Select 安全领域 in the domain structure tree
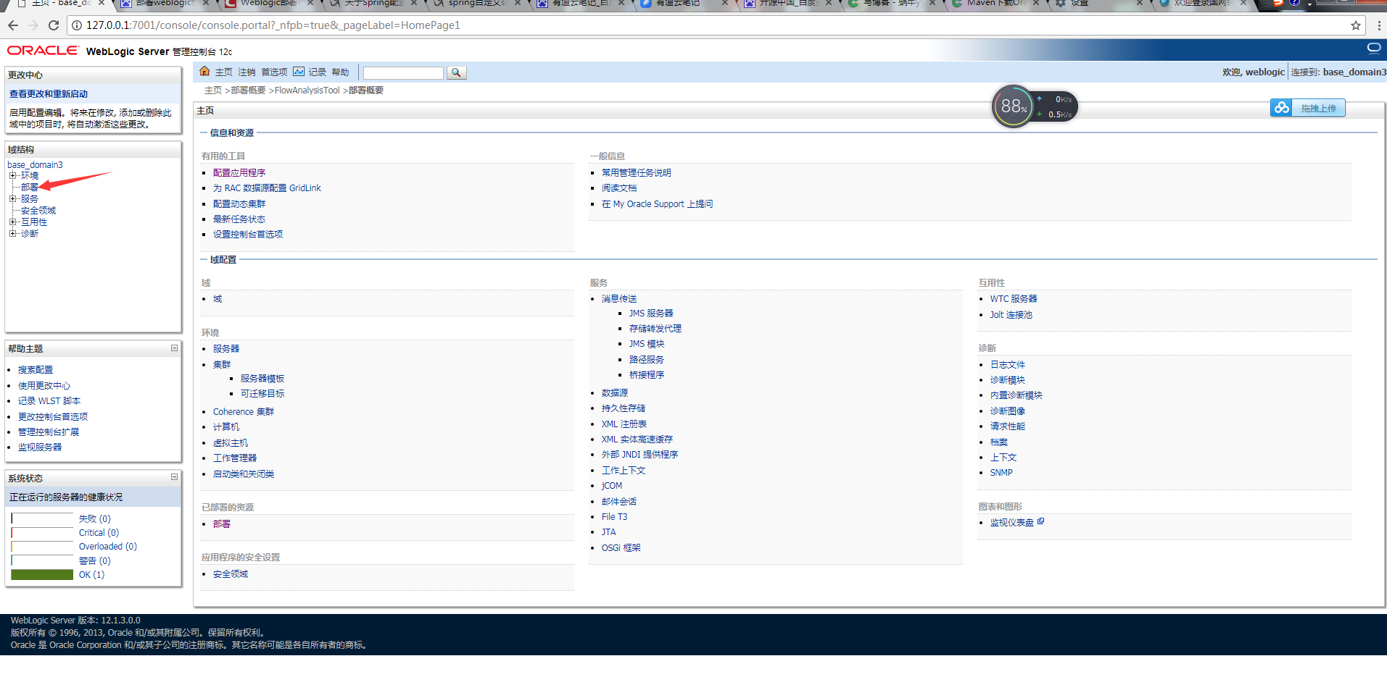The image size is (1387, 698). tap(38, 211)
